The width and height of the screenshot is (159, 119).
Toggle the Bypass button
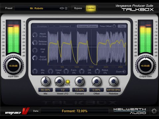pyautogui.click(x=78, y=8)
